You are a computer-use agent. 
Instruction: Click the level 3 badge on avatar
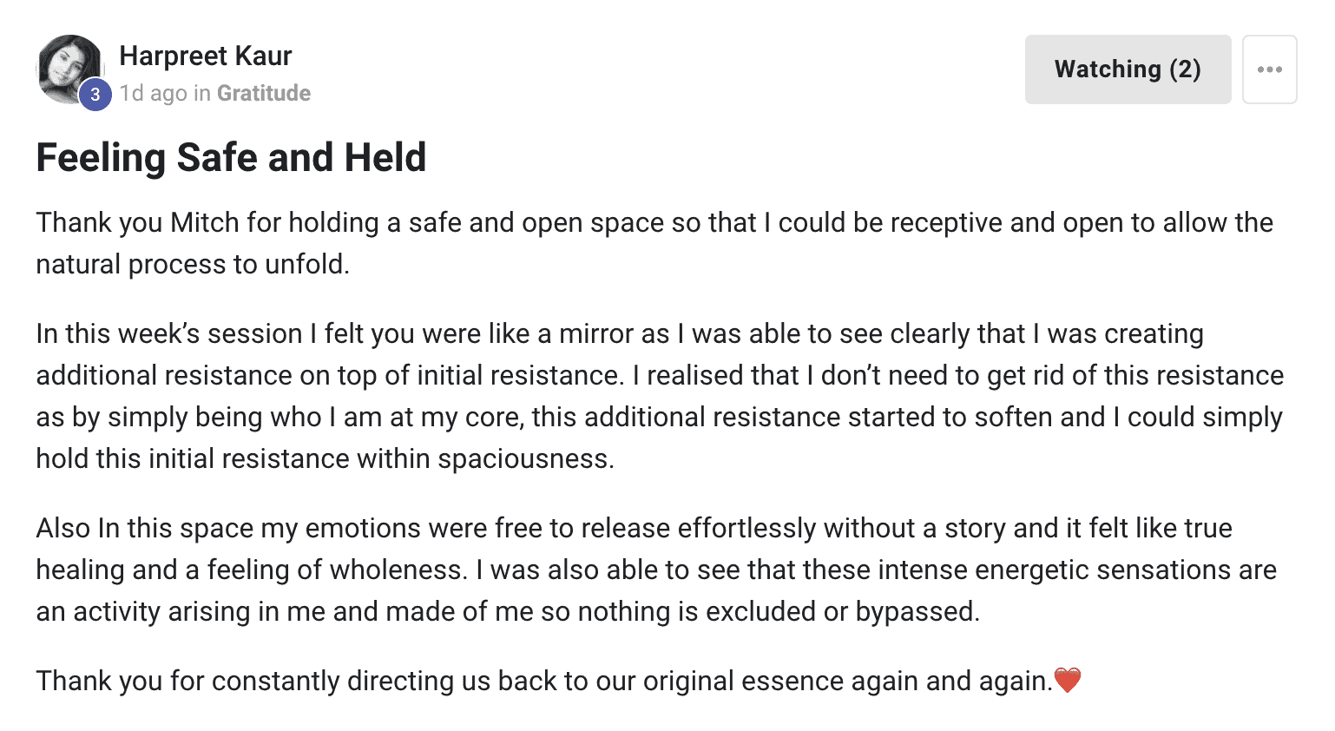pyautogui.click(x=95, y=95)
